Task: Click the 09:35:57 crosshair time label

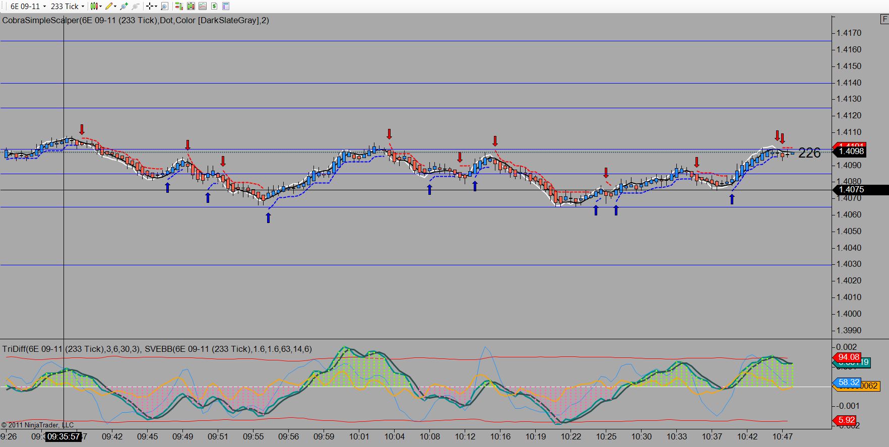Action: 63,436
